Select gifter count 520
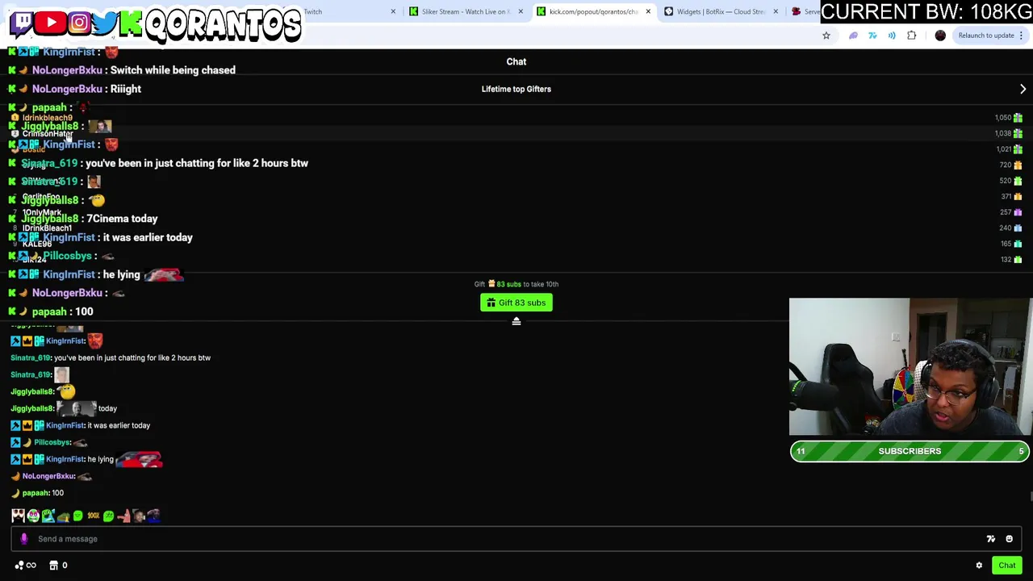 (1006, 181)
